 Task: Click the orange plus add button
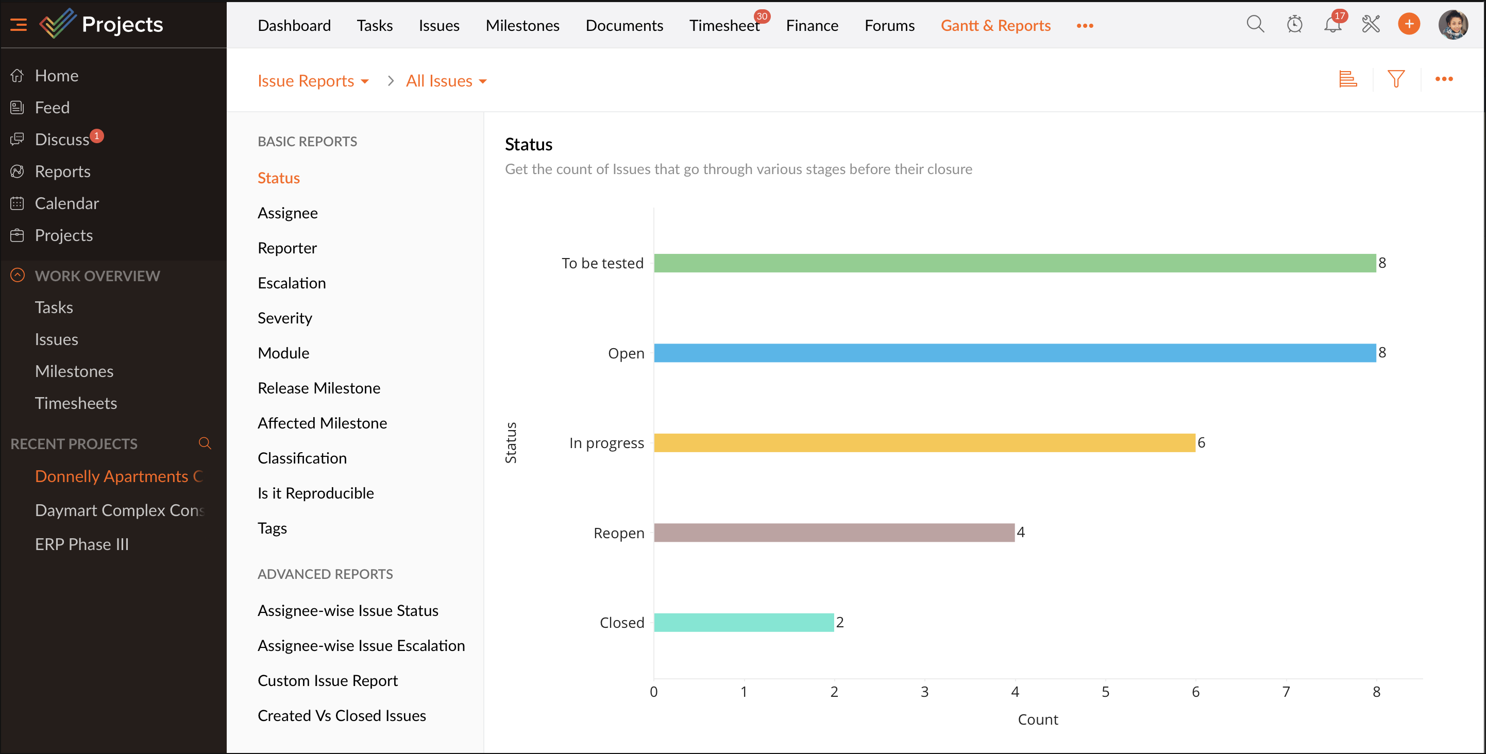(1409, 24)
